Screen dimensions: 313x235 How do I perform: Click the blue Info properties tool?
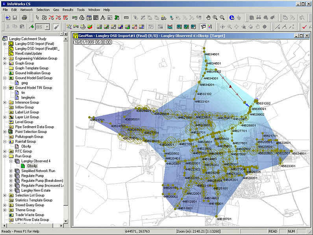[x=232, y=18]
